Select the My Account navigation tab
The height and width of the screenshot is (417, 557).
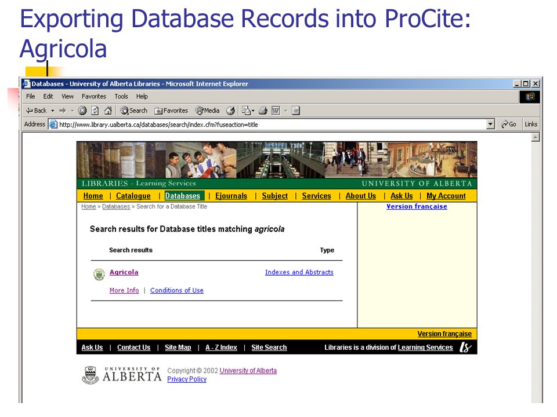tap(446, 196)
